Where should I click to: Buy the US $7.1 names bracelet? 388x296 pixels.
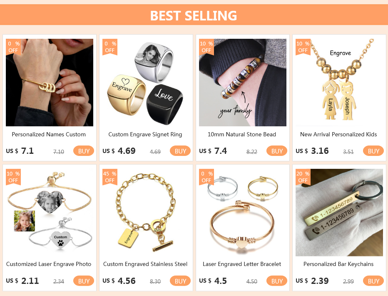pos(84,151)
